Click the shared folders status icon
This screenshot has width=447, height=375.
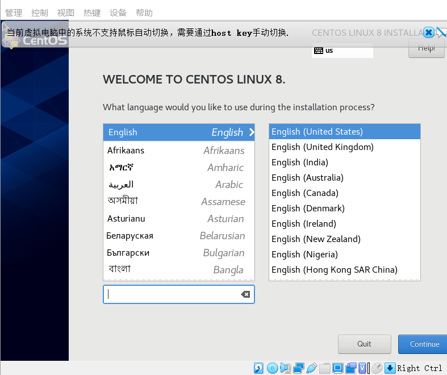[x=325, y=368]
